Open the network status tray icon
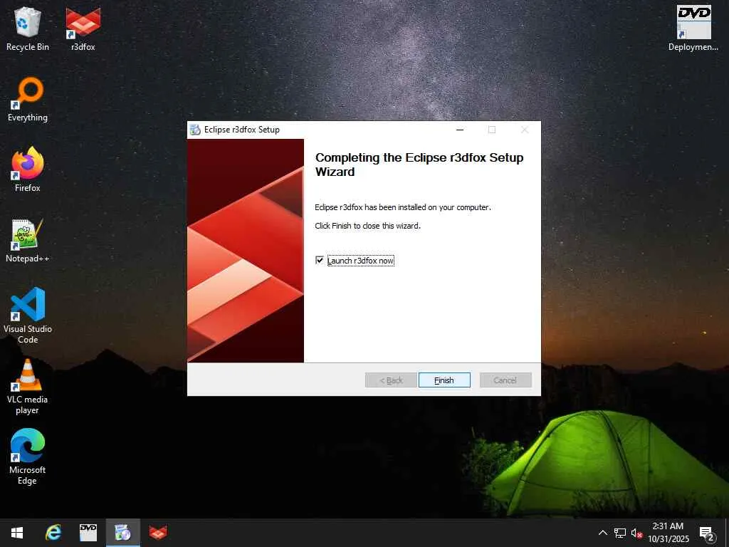Viewport: 729px width, 547px height. click(620, 533)
